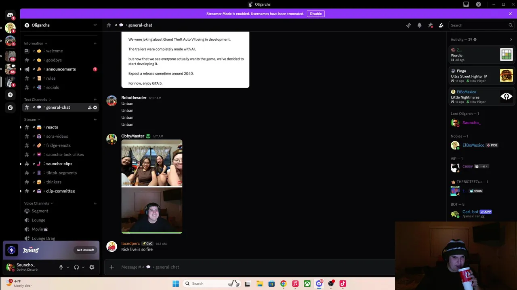Join the Movie voice channel

coord(61,229)
